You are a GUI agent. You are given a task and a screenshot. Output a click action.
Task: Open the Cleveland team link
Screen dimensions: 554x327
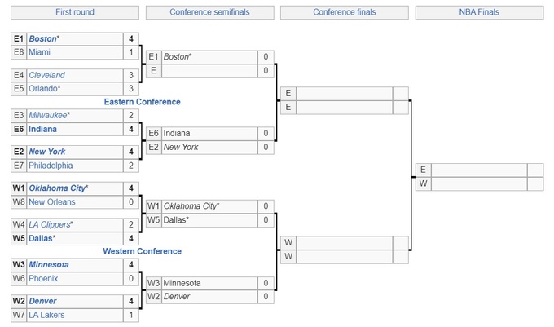[46, 75]
